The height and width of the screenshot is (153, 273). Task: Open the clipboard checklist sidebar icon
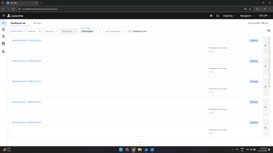3,30
